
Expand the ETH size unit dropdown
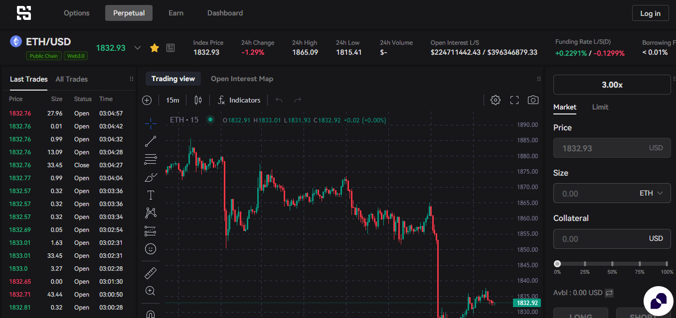tap(659, 193)
